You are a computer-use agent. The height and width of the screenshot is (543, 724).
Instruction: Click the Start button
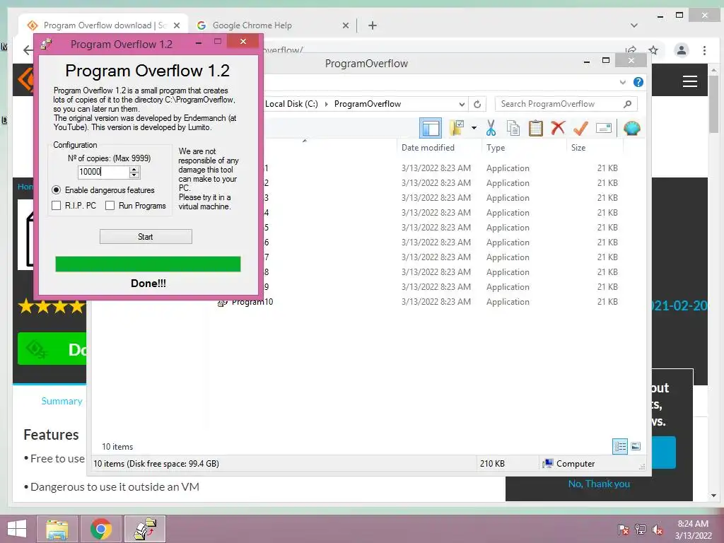tap(146, 236)
